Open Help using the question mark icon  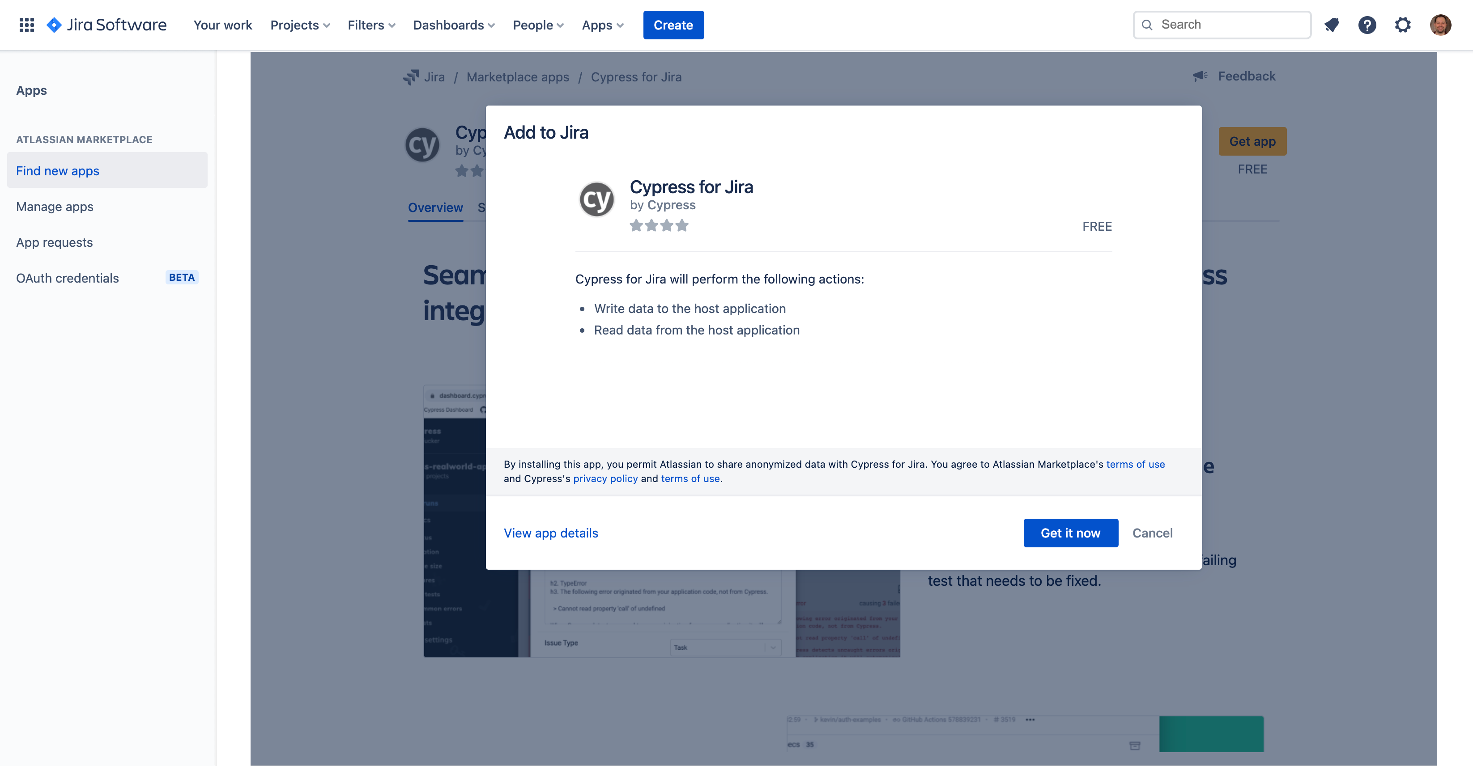1368,25
